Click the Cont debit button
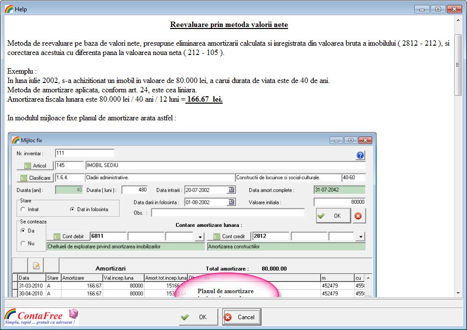 (x=68, y=237)
